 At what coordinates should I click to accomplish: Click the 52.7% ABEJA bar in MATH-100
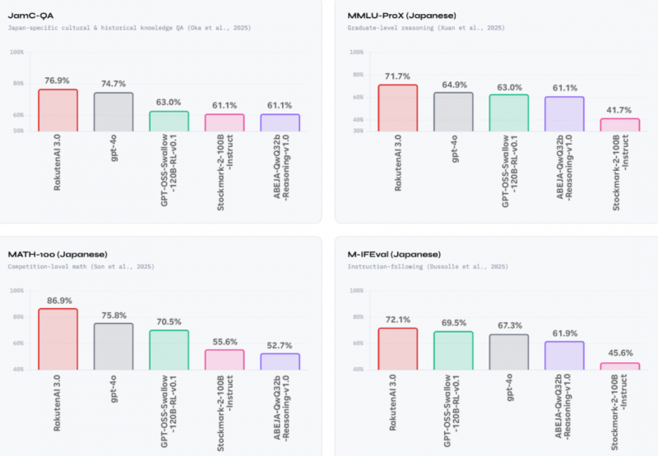coord(280,362)
